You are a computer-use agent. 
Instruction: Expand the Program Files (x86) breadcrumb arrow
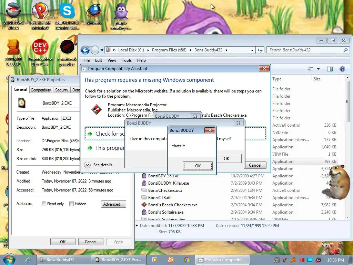click(190, 50)
